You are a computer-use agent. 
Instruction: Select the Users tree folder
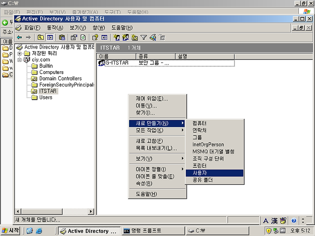(46, 97)
